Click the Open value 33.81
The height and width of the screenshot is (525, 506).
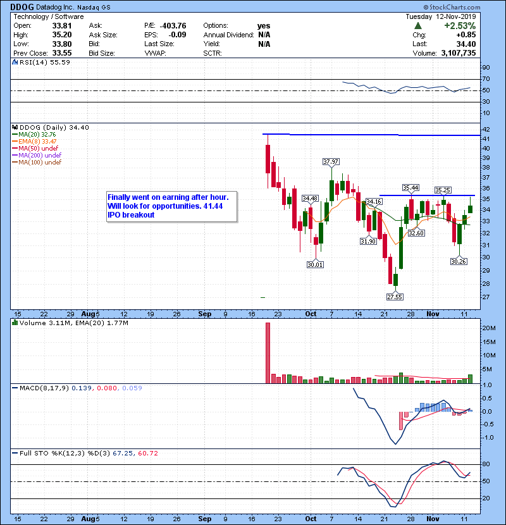(62, 26)
